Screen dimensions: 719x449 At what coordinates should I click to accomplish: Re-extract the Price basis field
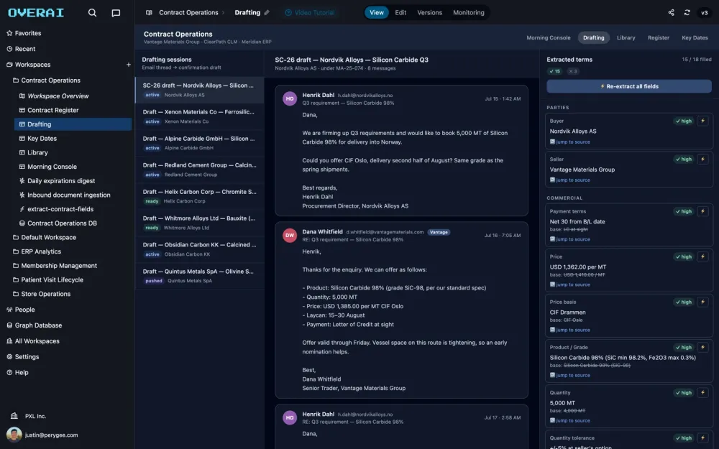click(702, 302)
